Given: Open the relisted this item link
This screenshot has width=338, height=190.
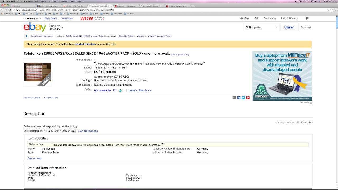Looking at the screenshot, I should pos(85,44).
